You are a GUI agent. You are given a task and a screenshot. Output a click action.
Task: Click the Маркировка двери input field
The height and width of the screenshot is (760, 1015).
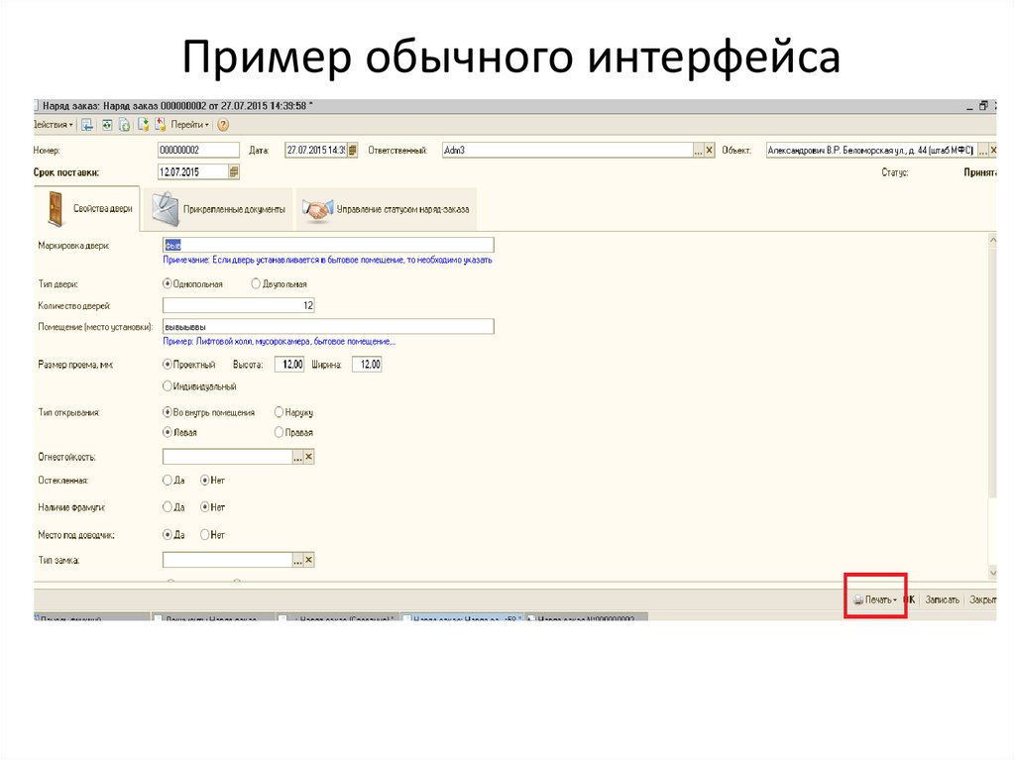click(x=328, y=245)
